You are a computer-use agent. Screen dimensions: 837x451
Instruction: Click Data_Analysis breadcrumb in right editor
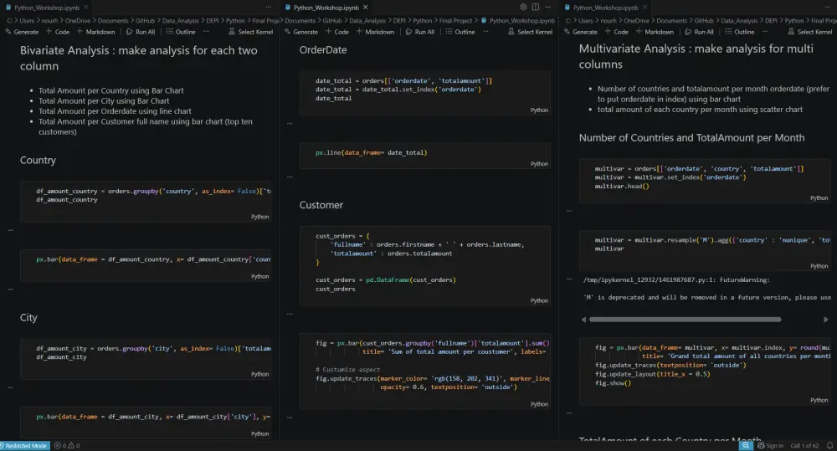coord(739,21)
